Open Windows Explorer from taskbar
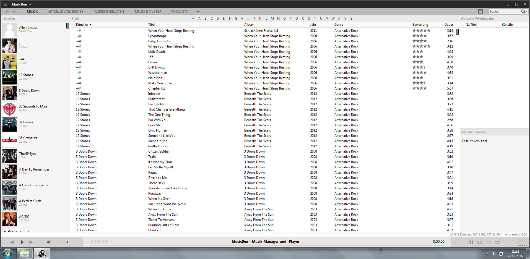530x259 pixels. pyautogui.click(x=25, y=253)
